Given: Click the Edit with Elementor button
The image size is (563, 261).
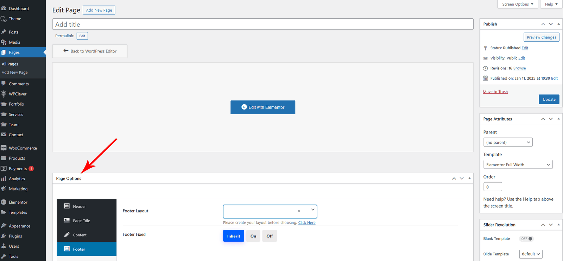Looking at the screenshot, I should 262,107.
